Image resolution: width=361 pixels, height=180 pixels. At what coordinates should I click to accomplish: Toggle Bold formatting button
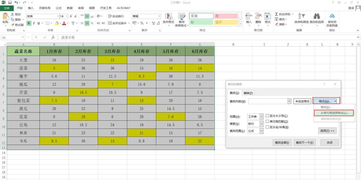28,23
